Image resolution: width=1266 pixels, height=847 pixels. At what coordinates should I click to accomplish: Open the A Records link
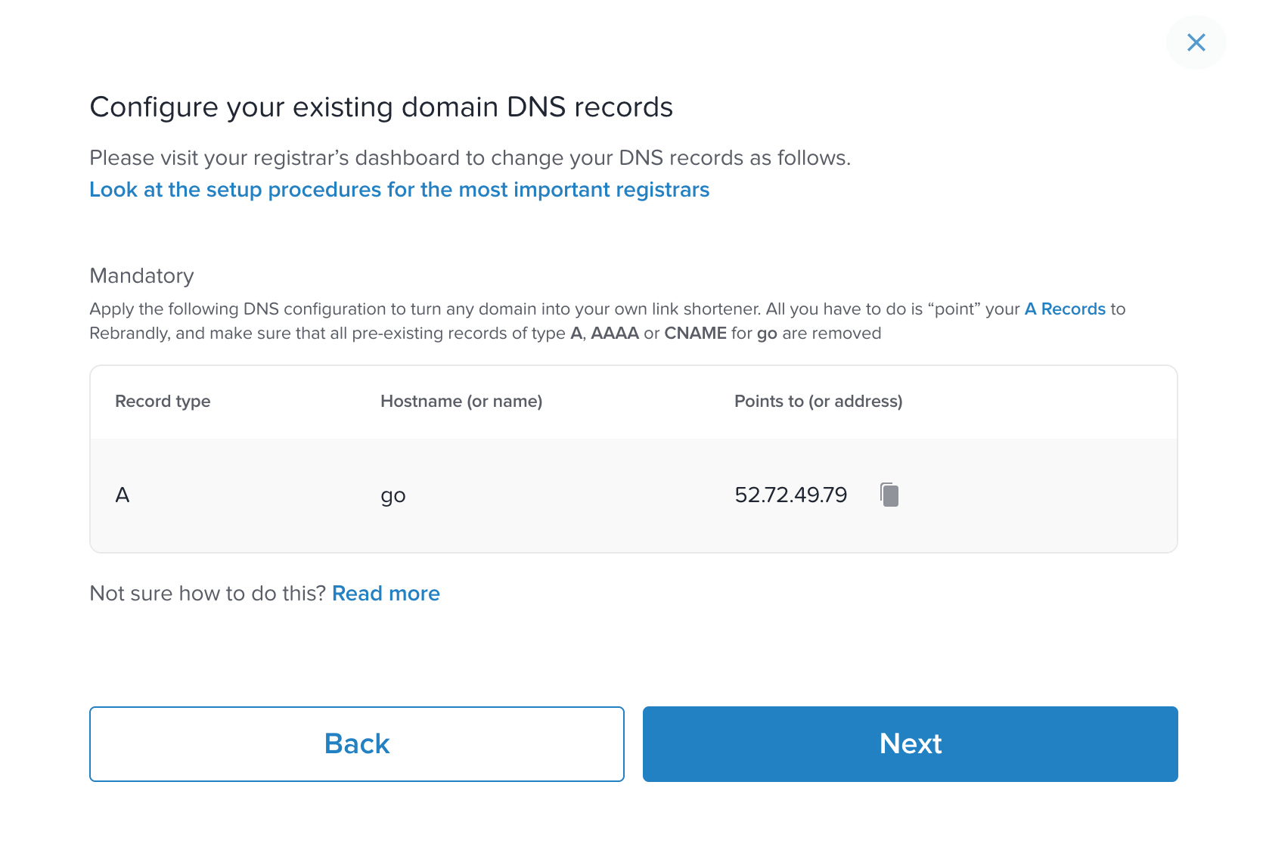(1064, 309)
